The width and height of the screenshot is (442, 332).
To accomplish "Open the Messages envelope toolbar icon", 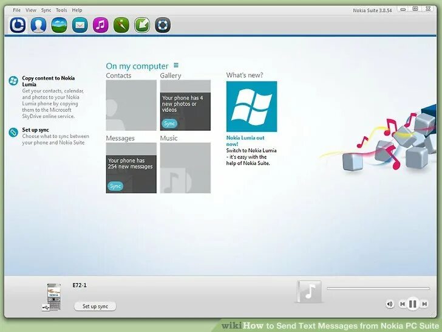I will [80, 25].
